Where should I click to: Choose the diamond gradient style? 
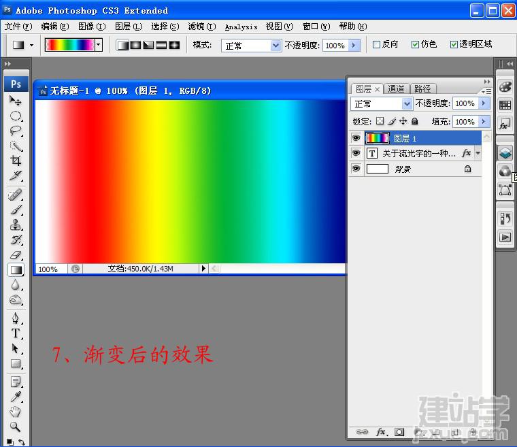coord(174,45)
